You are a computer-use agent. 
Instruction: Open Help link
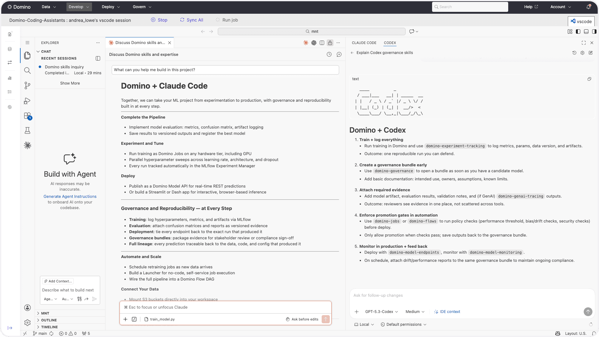(x=531, y=7)
